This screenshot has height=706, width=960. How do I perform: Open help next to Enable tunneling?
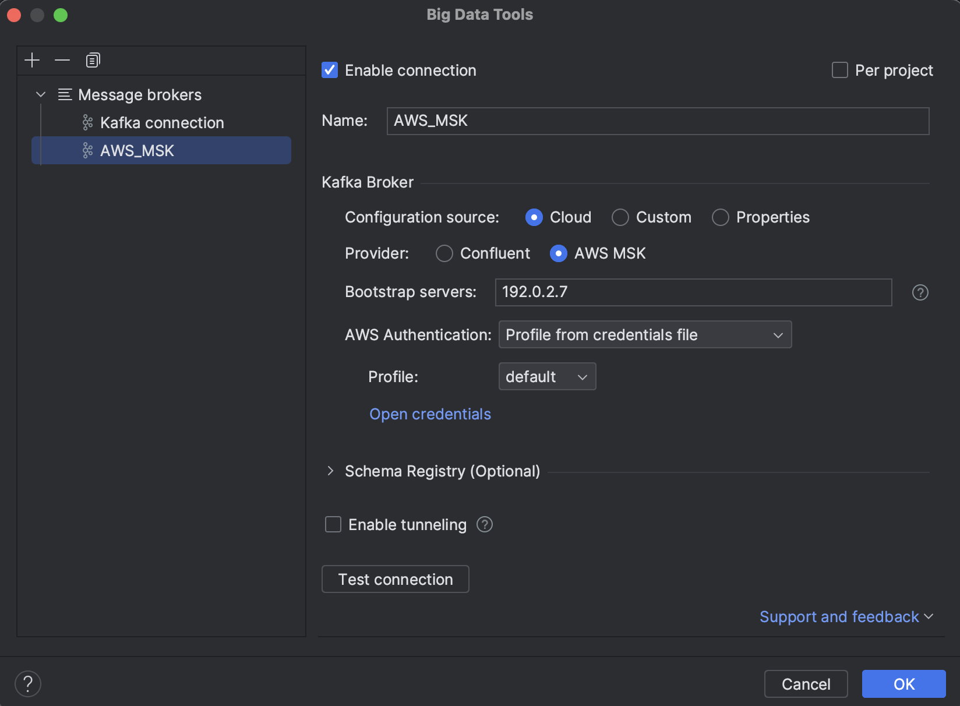point(484,525)
